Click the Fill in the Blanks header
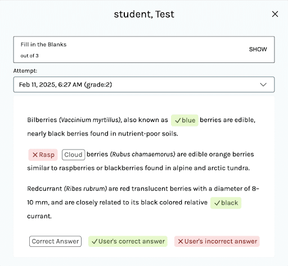The height and width of the screenshot is (266, 288). point(43,44)
